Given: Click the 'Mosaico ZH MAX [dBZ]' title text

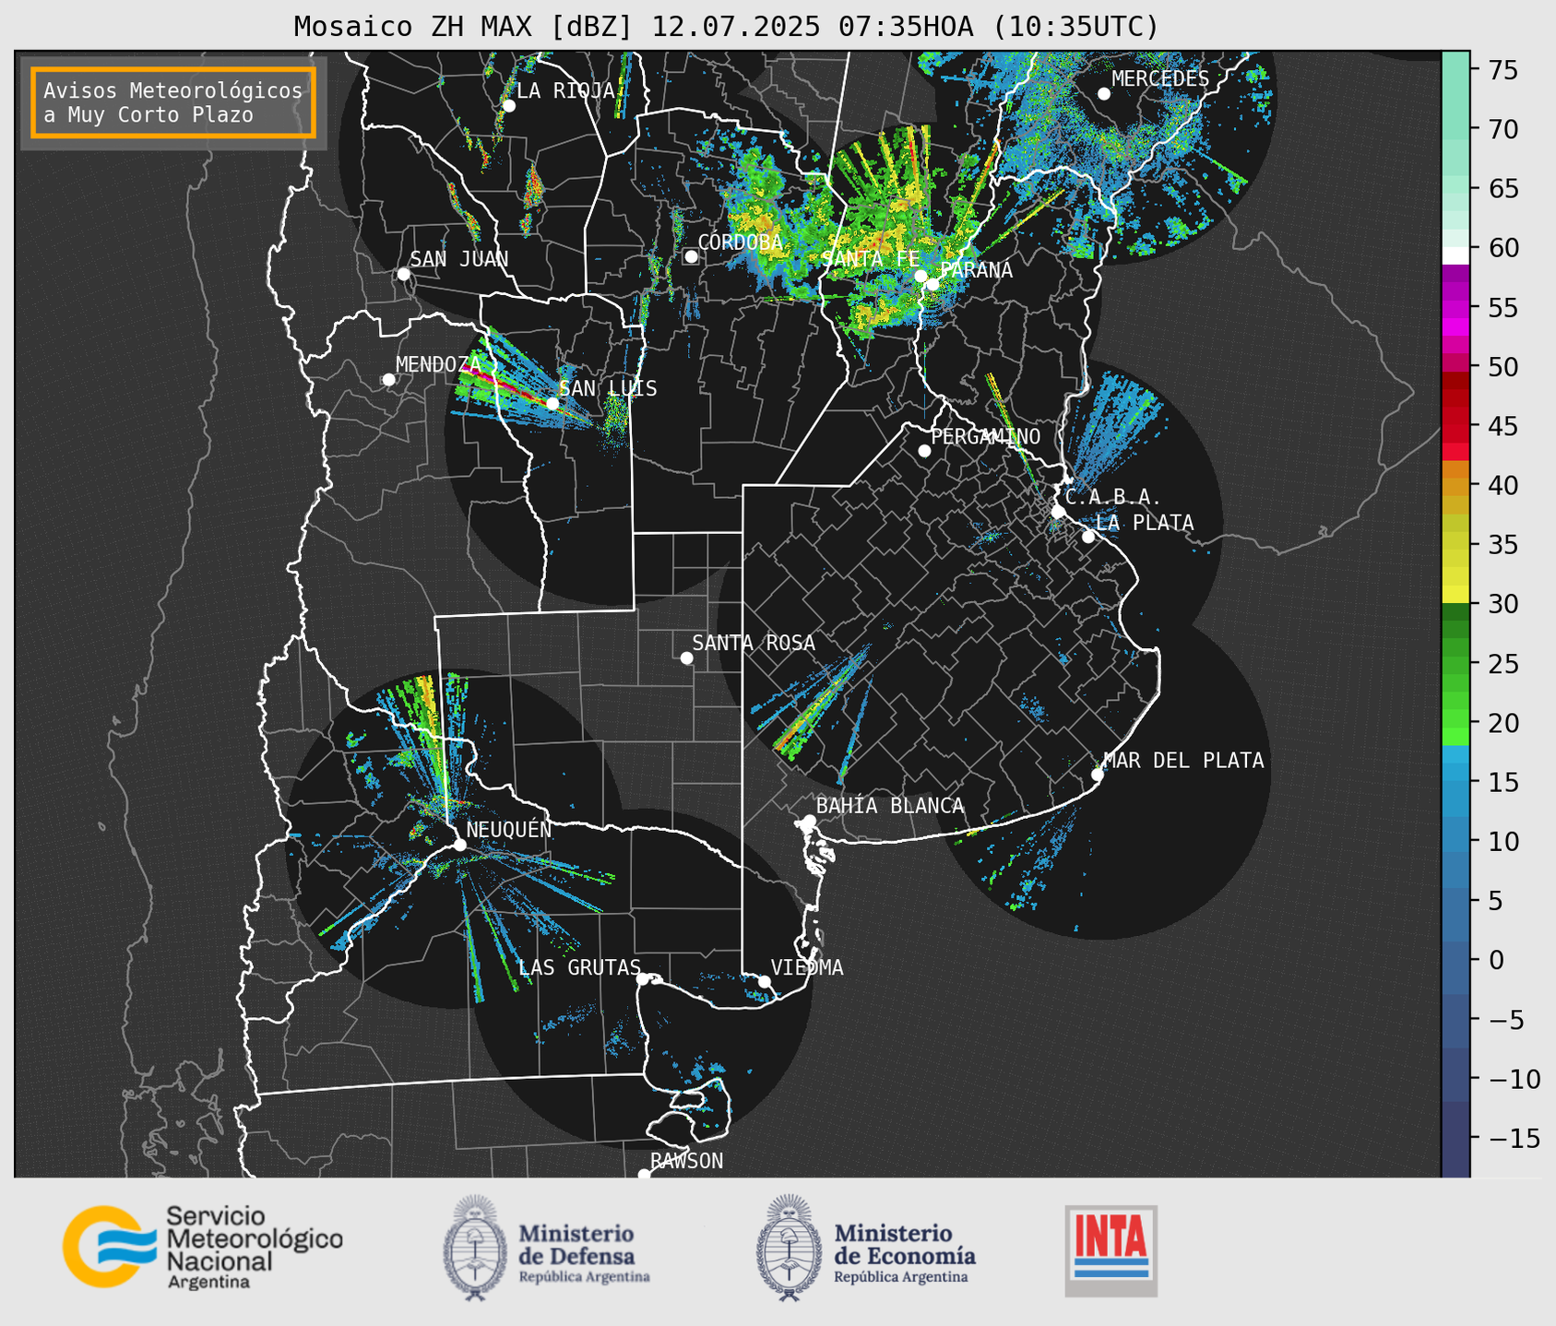Looking at the screenshot, I should (463, 27).
